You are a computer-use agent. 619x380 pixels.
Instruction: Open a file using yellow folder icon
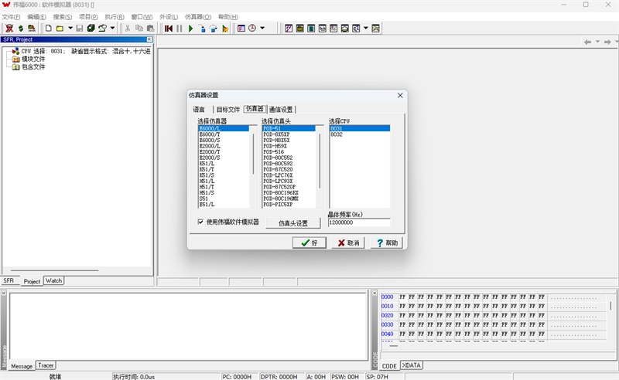60,29
